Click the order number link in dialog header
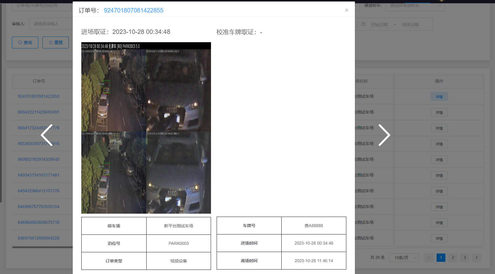Viewport: 495px width, 274px height. (134, 10)
